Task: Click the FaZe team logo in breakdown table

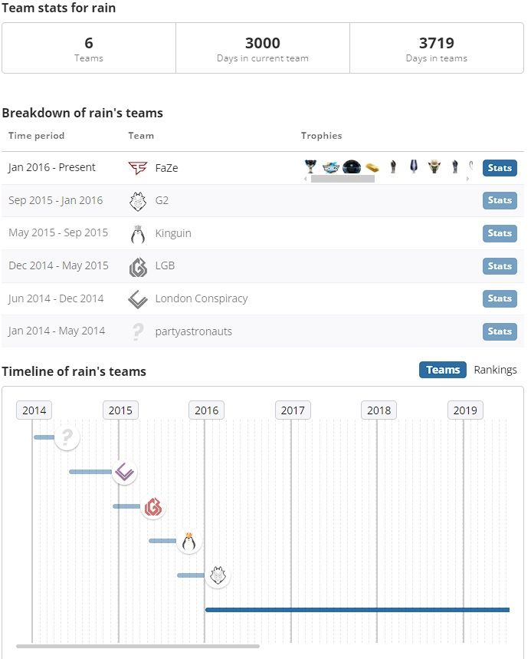Action: pyautogui.click(x=138, y=168)
